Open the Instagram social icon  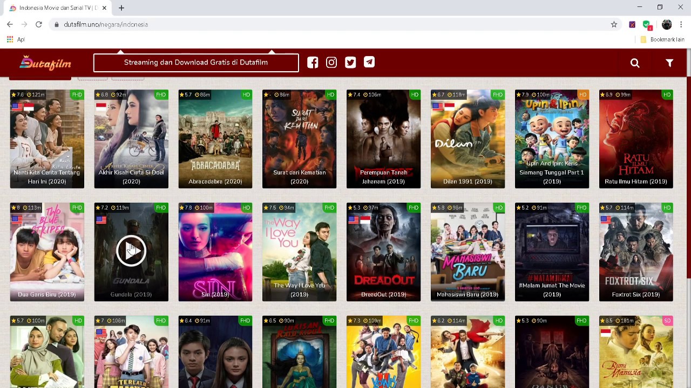[x=331, y=63]
